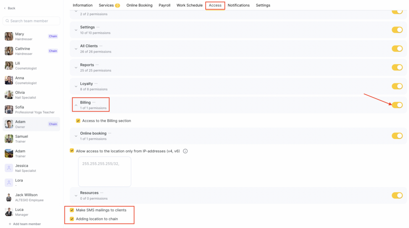
Task: Click Jessica's placeholder avatar icon
Action: point(9,168)
